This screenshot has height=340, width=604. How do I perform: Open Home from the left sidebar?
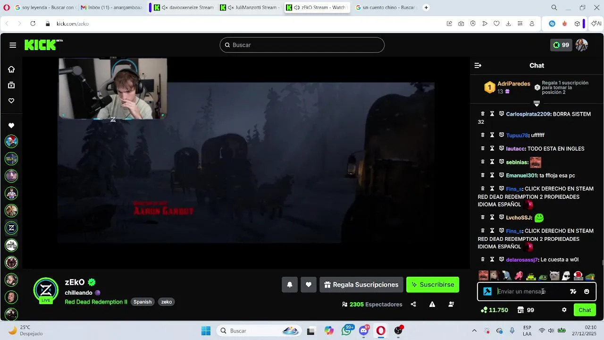point(11,69)
